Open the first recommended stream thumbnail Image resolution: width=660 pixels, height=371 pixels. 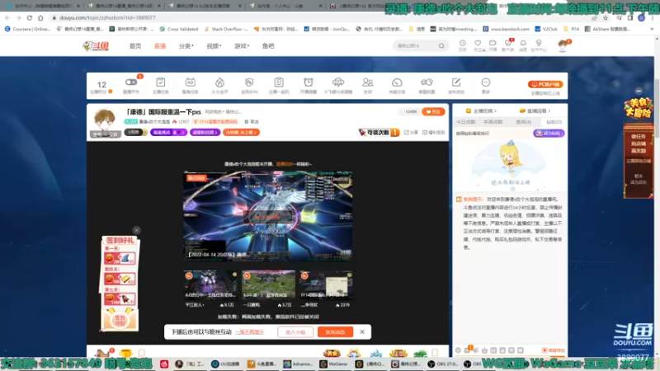click(210, 284)
